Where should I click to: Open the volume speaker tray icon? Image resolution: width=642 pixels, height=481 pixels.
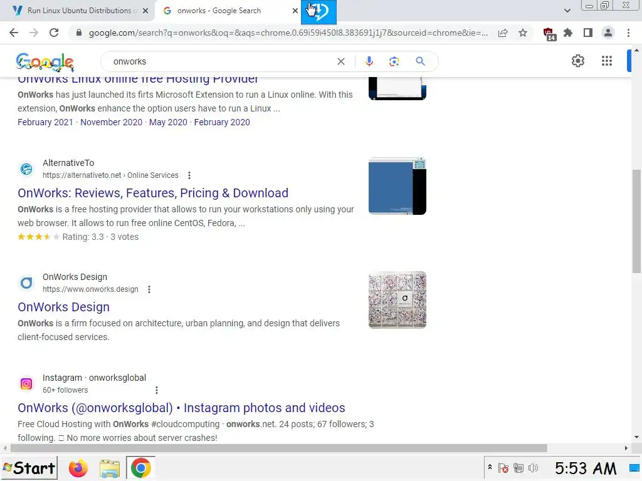point(533,468)
